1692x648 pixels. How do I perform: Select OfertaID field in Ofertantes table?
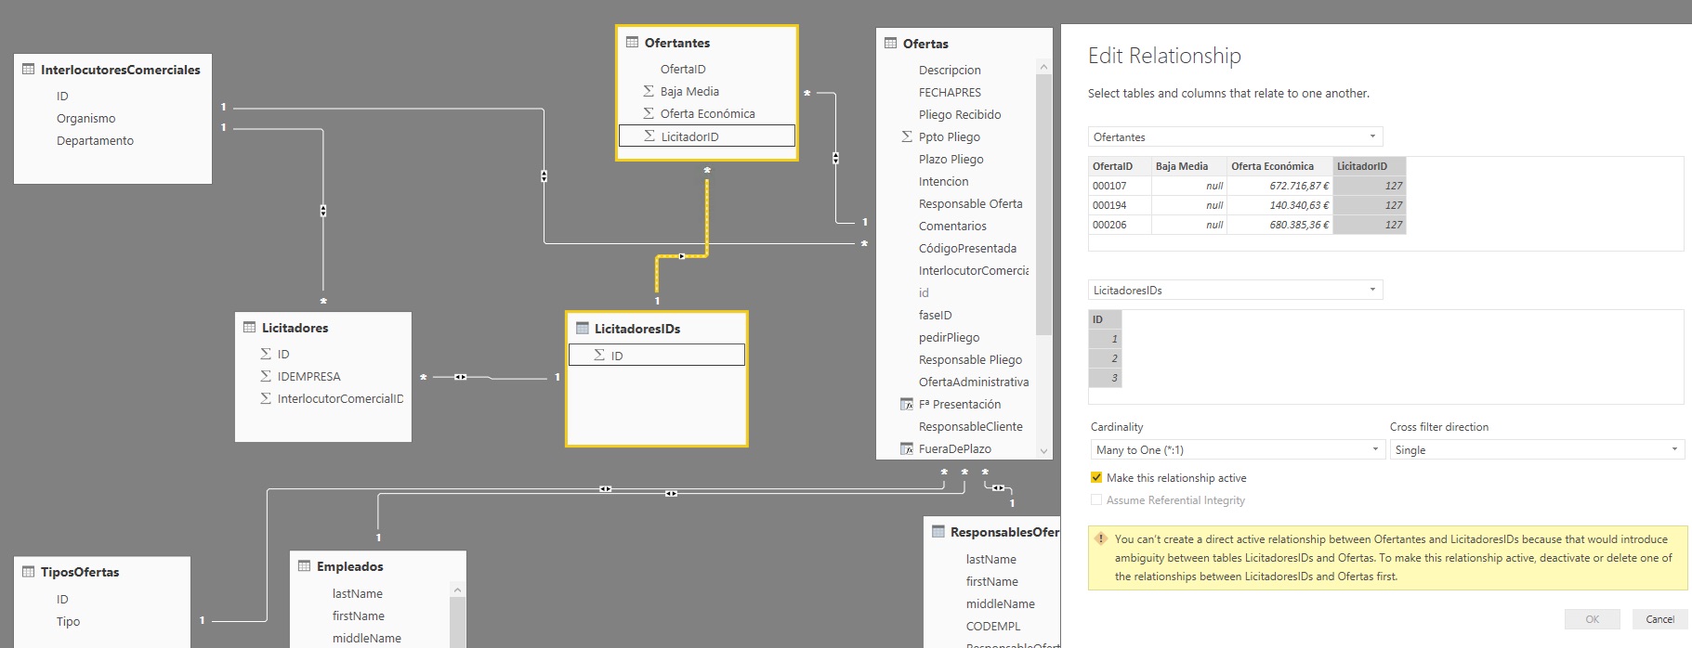[683, 69]
